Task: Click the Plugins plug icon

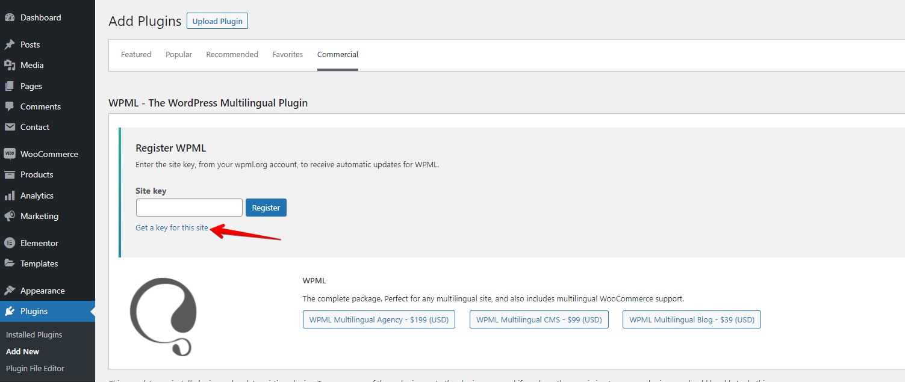Action: [x=10, y=311]
